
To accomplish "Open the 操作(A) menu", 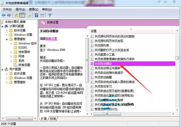I will click(20, 9).
